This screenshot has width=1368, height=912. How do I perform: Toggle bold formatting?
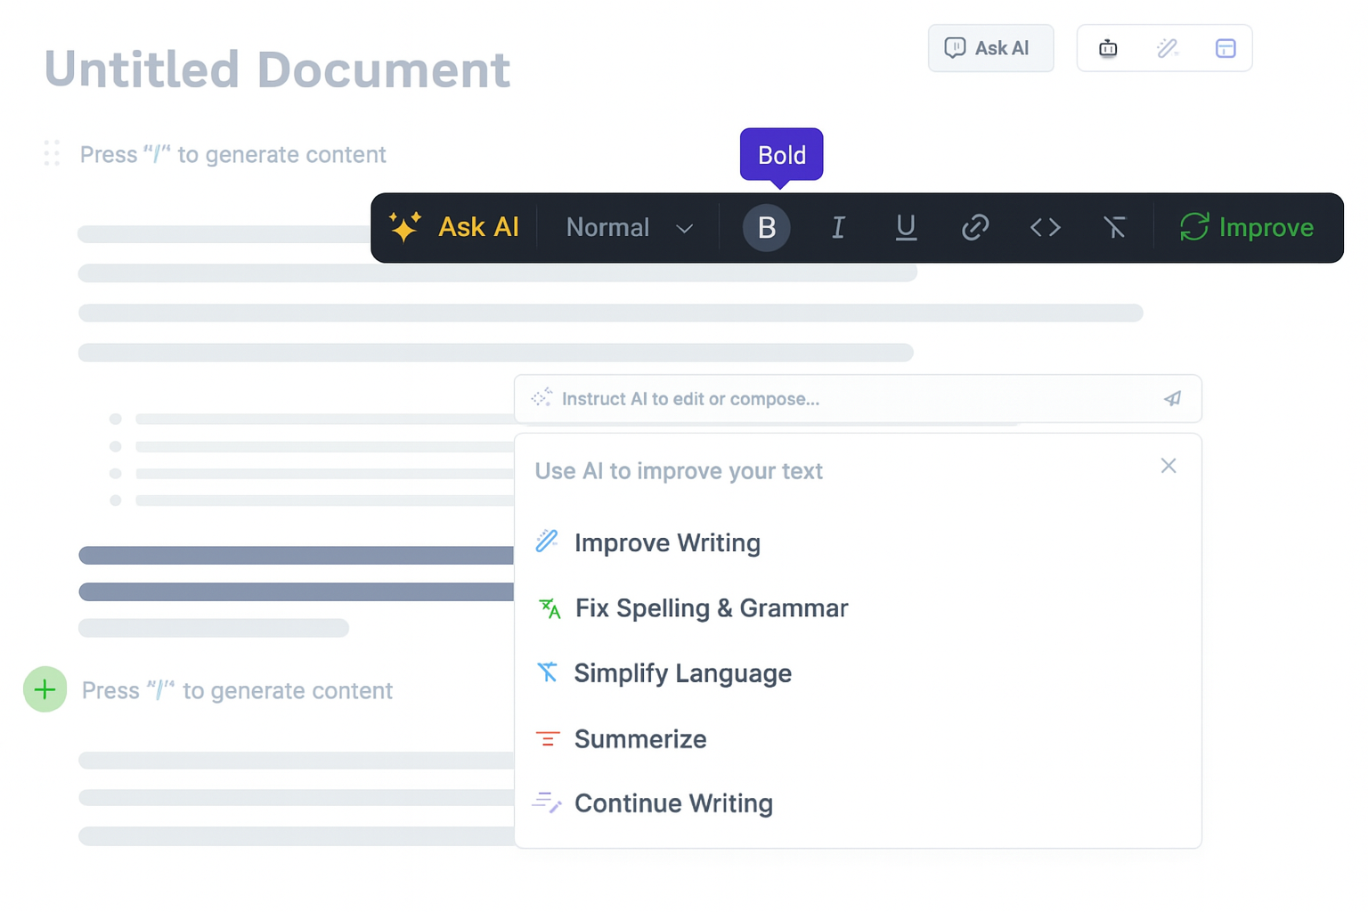tap(766, 228)
